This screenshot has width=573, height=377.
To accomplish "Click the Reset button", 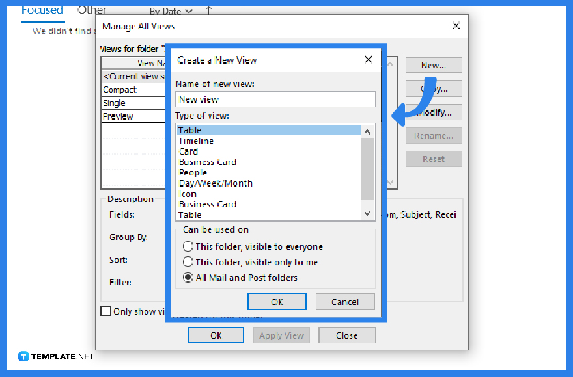I will (433, 159).
